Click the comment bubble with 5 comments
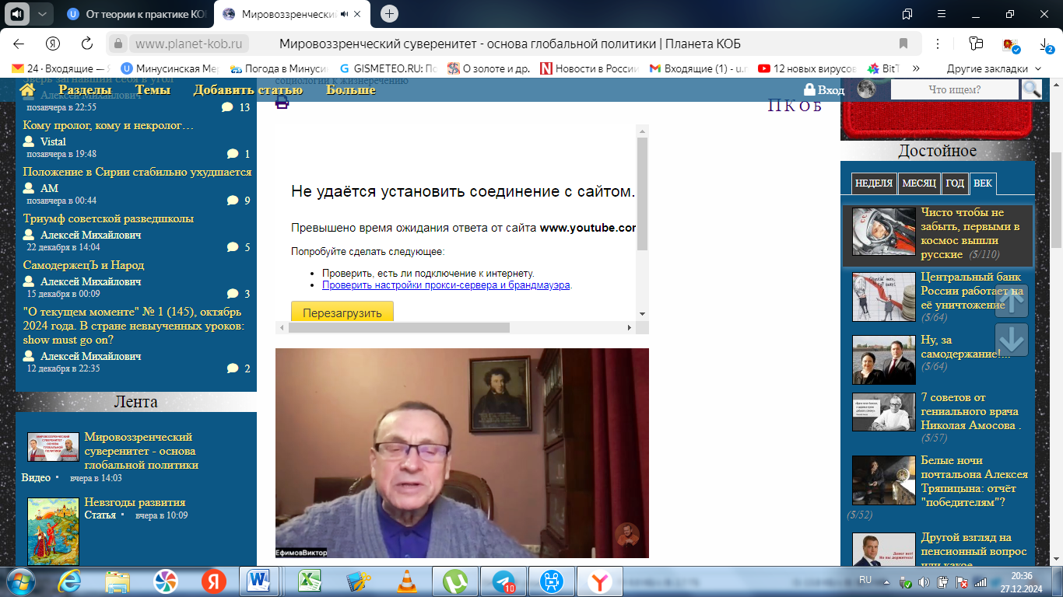The image size is (1063, 597). click(x=233, y=247)
